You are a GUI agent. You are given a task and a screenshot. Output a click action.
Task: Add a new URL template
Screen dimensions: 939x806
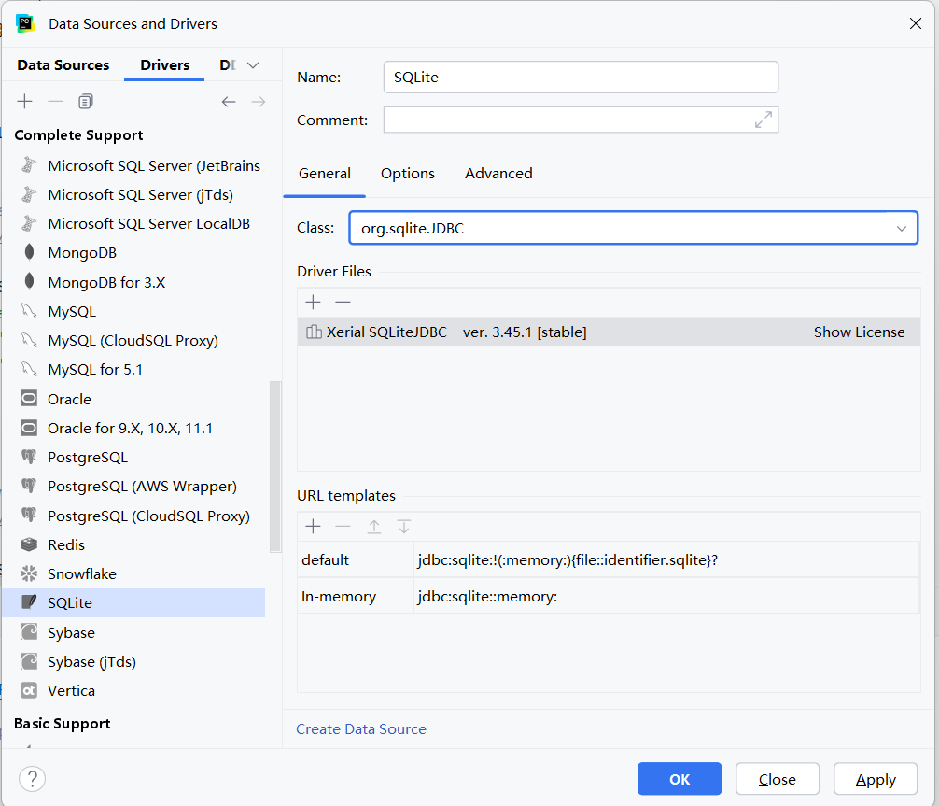(313, 526)
